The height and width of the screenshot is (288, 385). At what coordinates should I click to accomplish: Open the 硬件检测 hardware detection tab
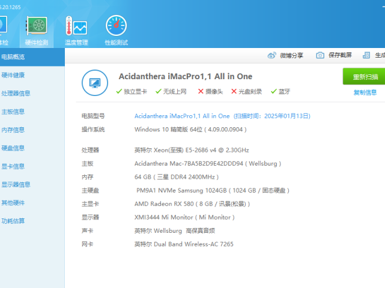point(37,31)
